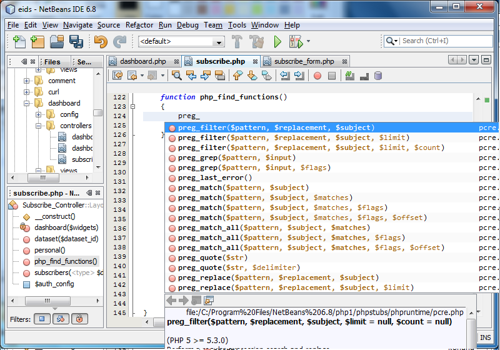Collapse the controllers folder

pos(38,126)
